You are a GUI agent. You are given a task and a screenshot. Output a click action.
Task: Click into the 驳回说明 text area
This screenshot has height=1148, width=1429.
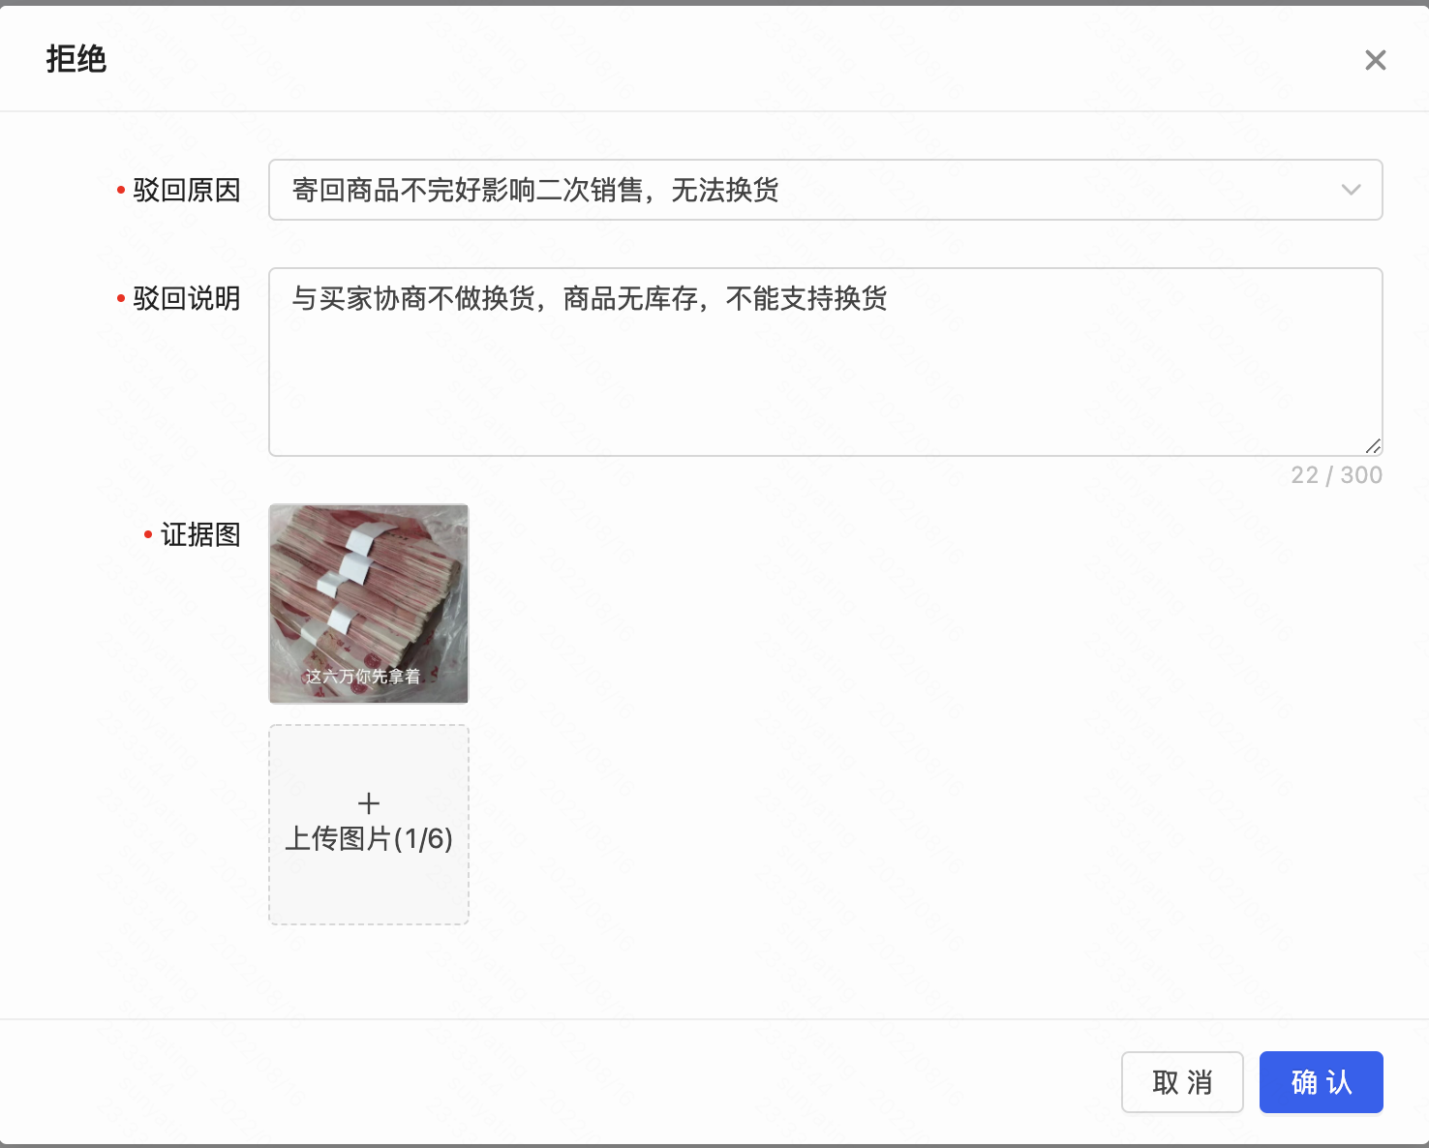click(825, 378)
